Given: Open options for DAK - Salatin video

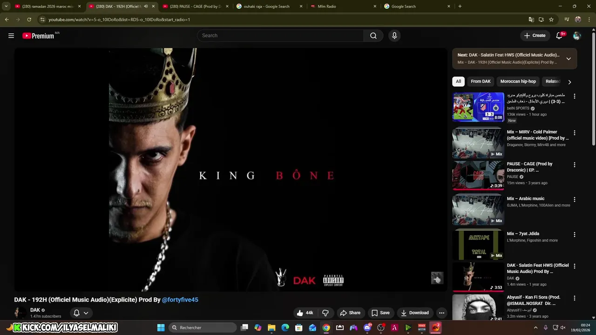Looking at the screenshot, I should click(574, 266).
